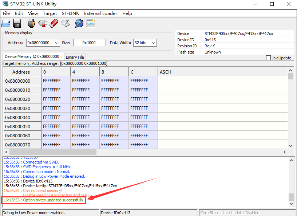Click FFFFFFFF cell in column C of row 0x08000030
The image size is (297, 216).
pos(143,108)
